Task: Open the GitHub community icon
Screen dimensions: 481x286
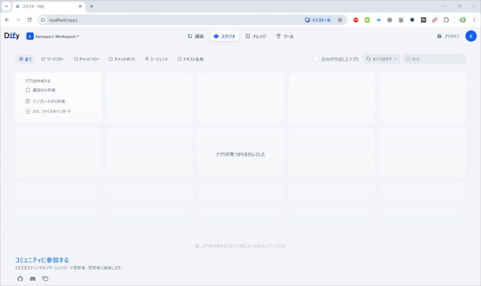Action: click(x=20, y=278)
